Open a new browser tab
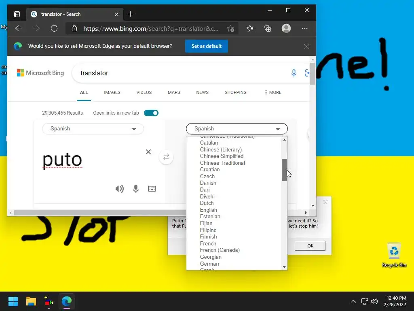414x311 pixels. tap(131, 14)
